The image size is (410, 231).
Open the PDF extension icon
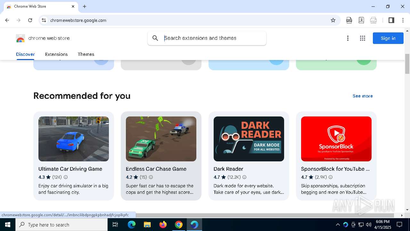coord(349,20)
